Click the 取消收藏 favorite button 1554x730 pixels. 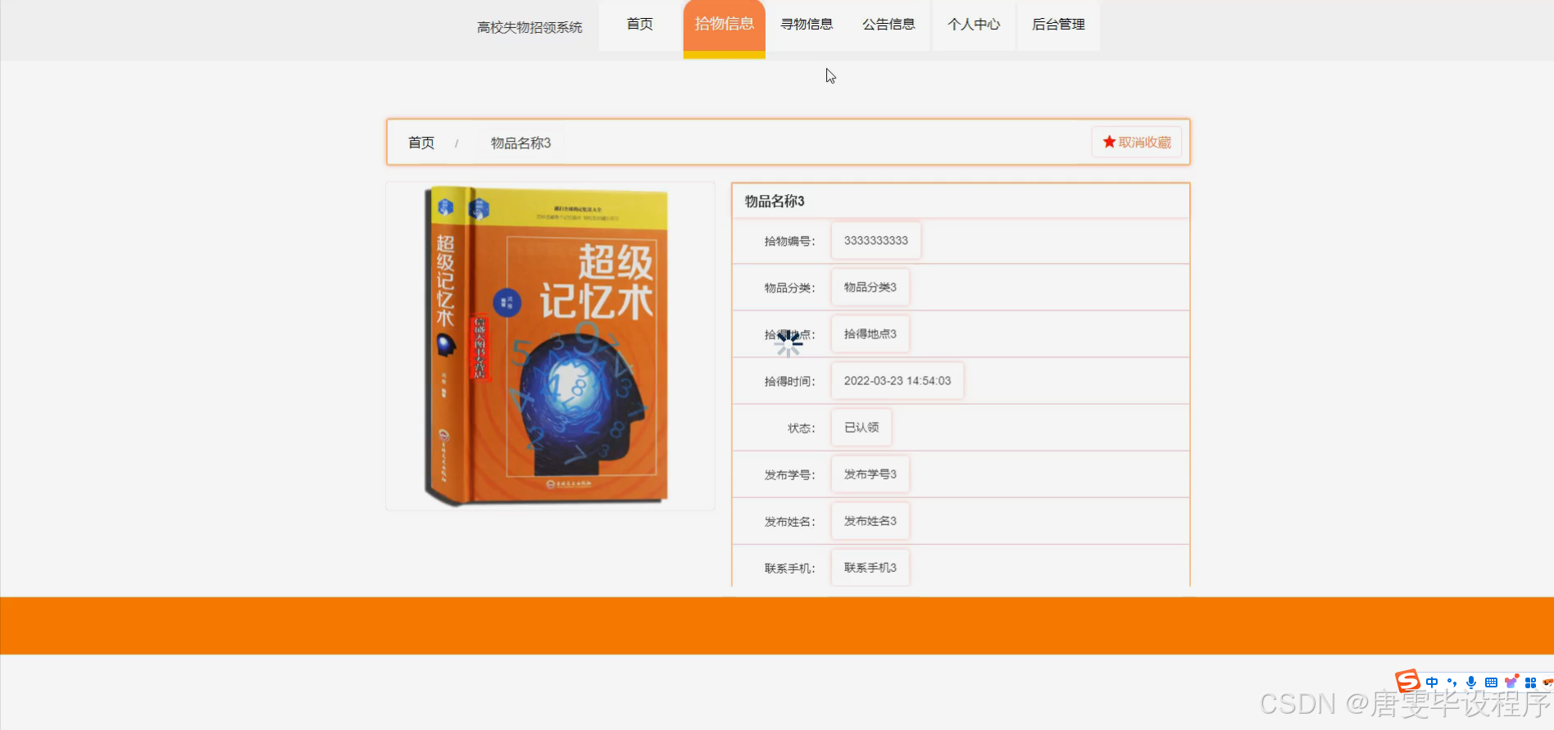[1137, 143]
